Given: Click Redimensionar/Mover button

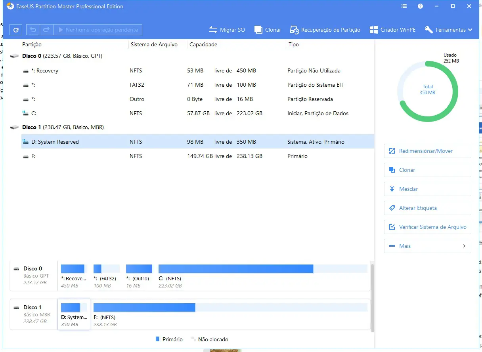Looking at the screenshot, I should pos(427,151).
